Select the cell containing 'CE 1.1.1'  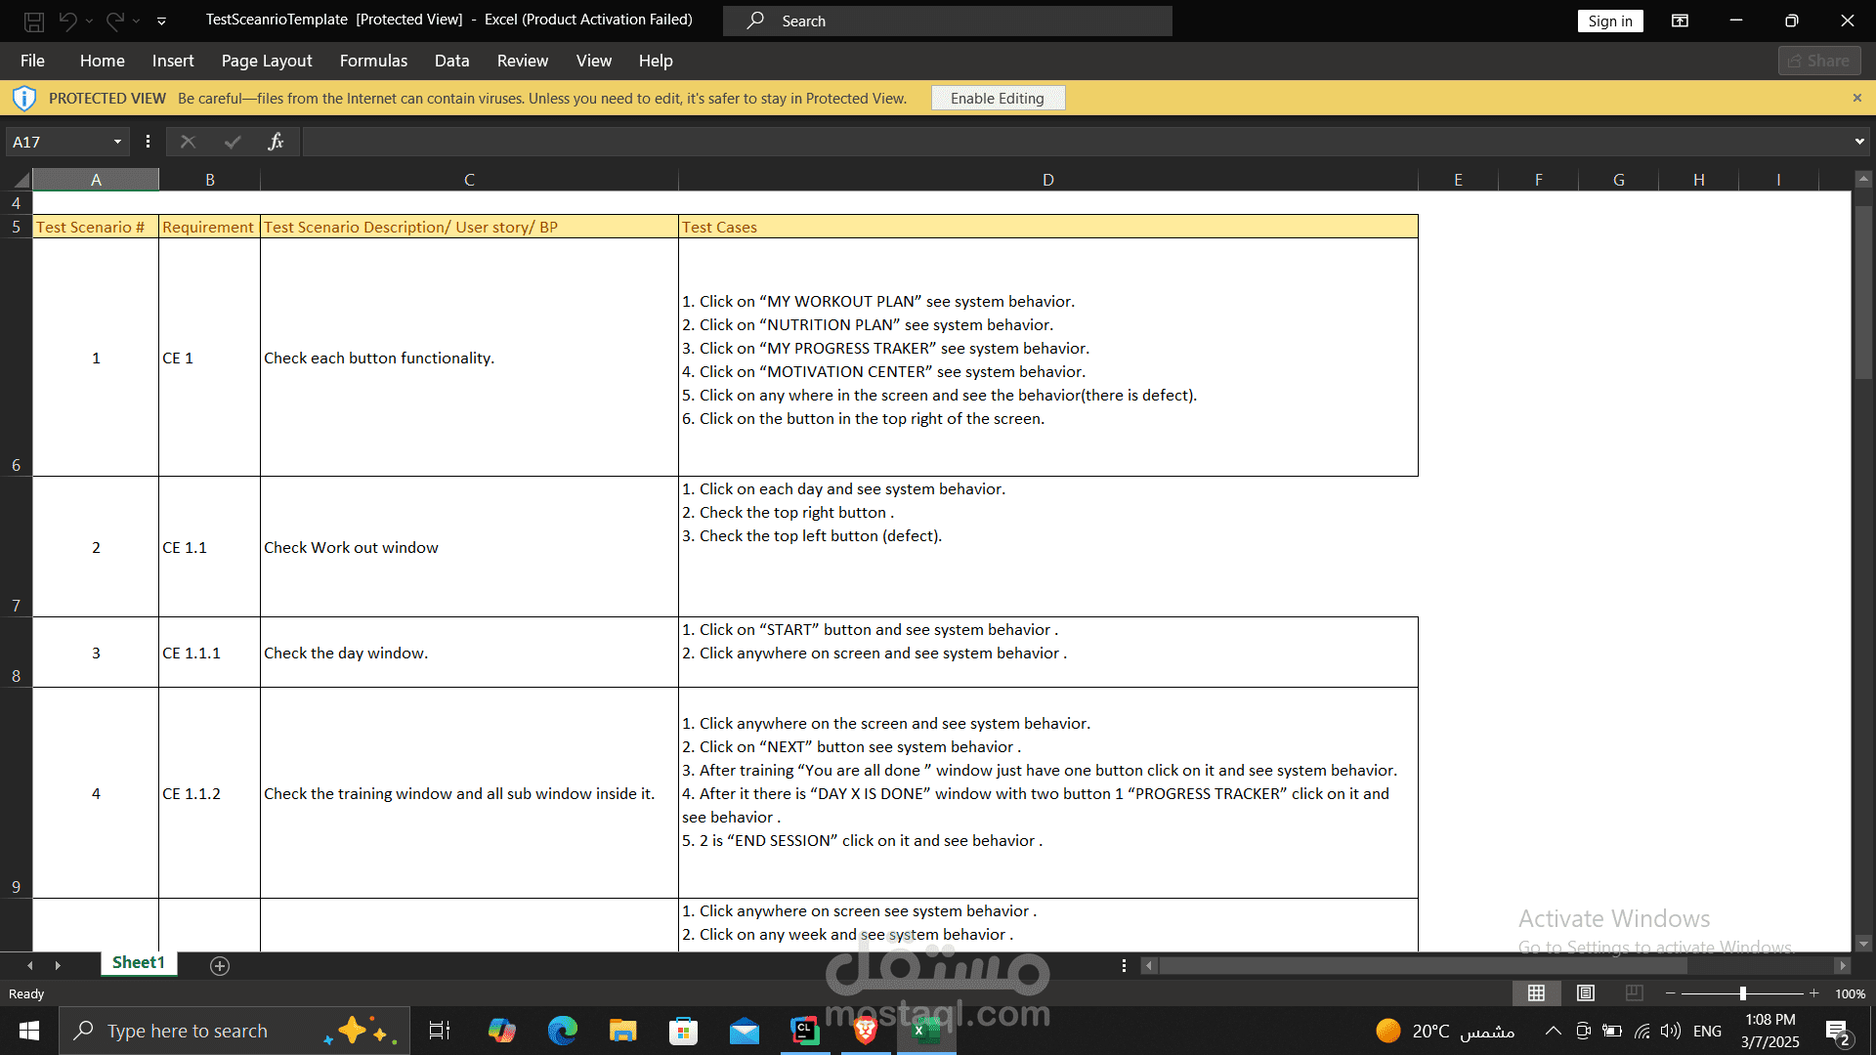209,653
